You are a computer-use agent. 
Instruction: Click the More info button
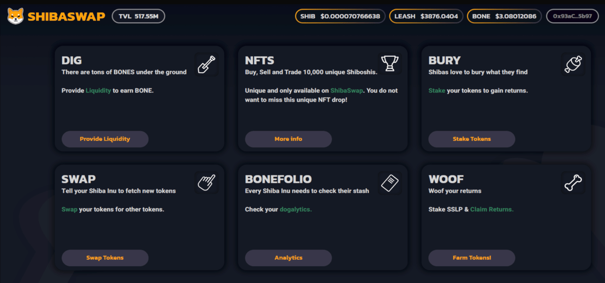coord(288,139)
